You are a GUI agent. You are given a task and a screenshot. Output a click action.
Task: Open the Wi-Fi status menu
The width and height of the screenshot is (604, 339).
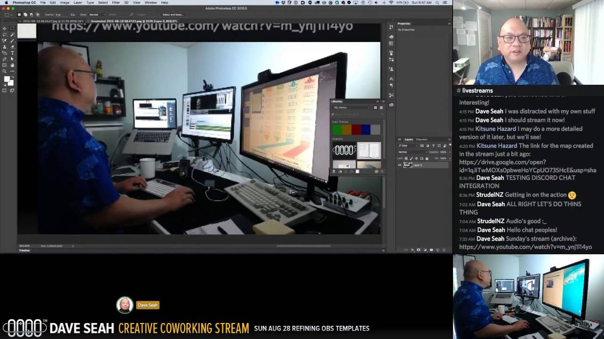[391, 2]
